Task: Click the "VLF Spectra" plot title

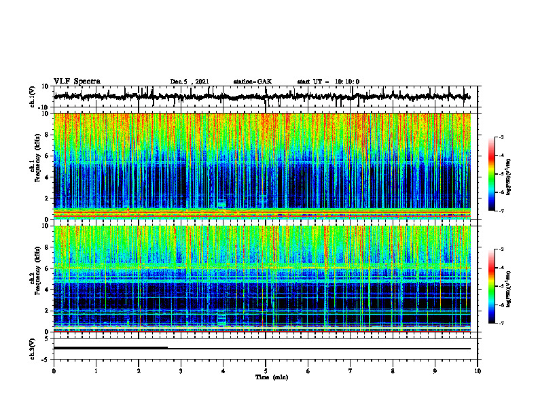Action: [77, 82]
